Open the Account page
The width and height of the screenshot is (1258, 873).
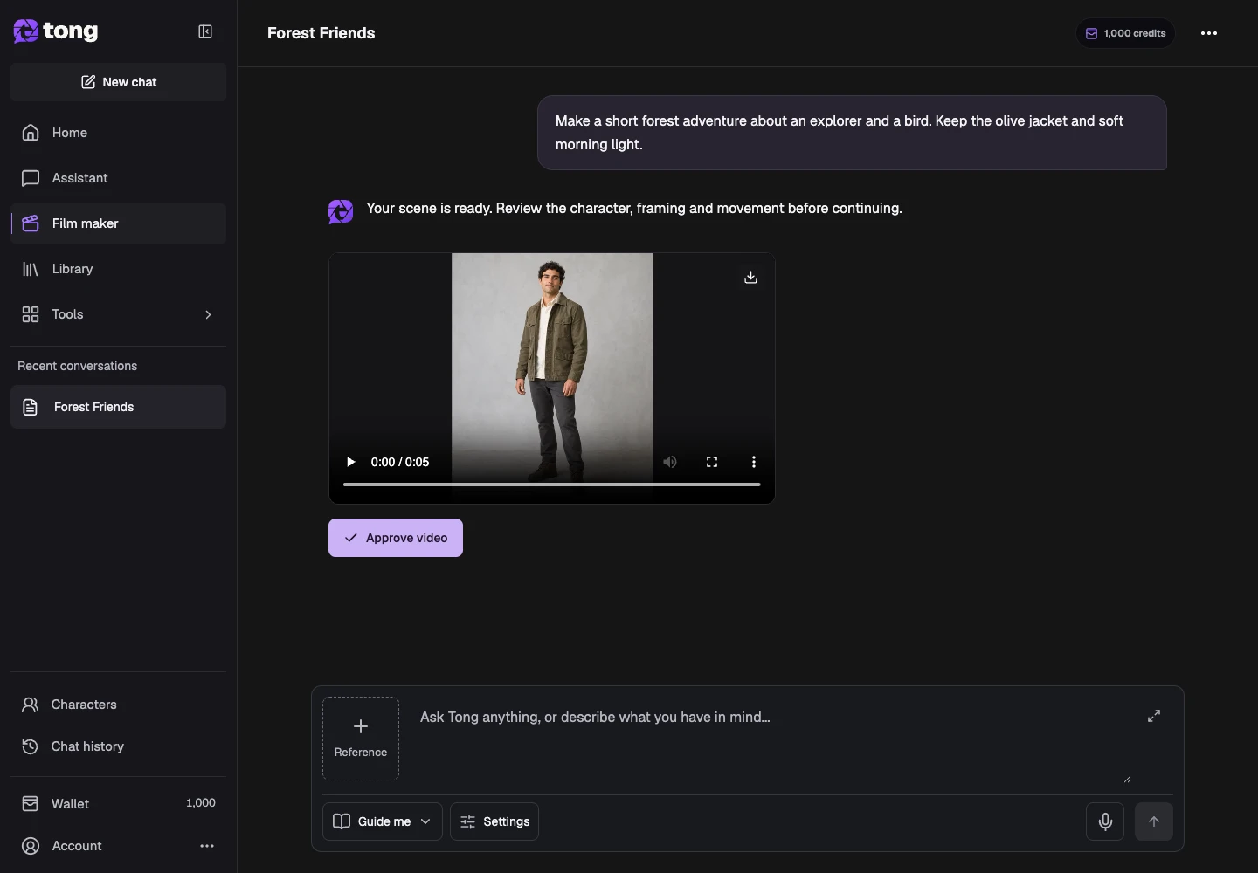point(77,846)
